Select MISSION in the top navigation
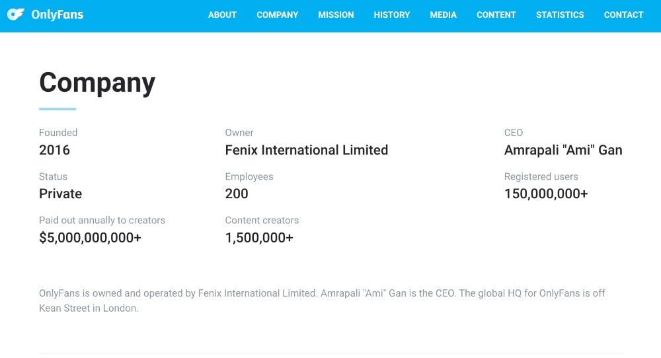661x358 pixels. point(336,15)
